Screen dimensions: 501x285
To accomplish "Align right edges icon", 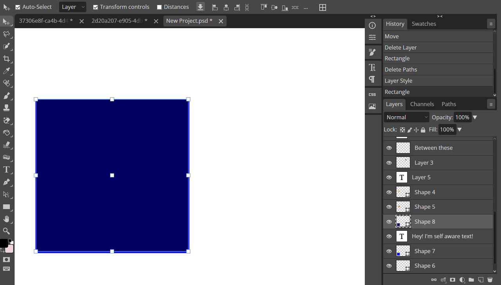I will [237, 7].
